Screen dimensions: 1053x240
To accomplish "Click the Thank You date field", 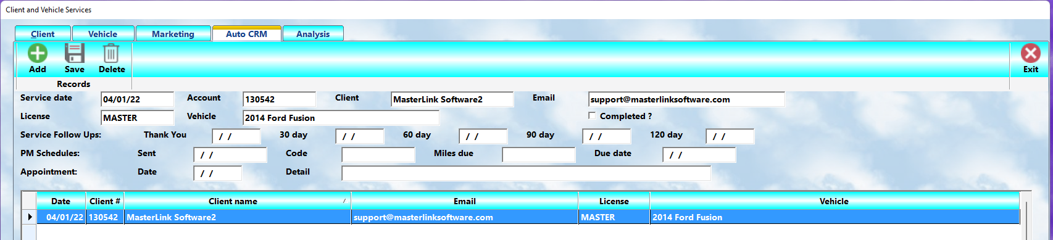I will (x=236, y=136).
